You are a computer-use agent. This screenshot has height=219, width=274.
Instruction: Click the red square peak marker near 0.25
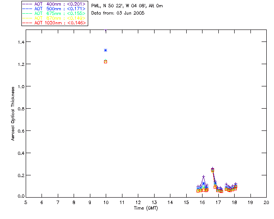(212, 170)
